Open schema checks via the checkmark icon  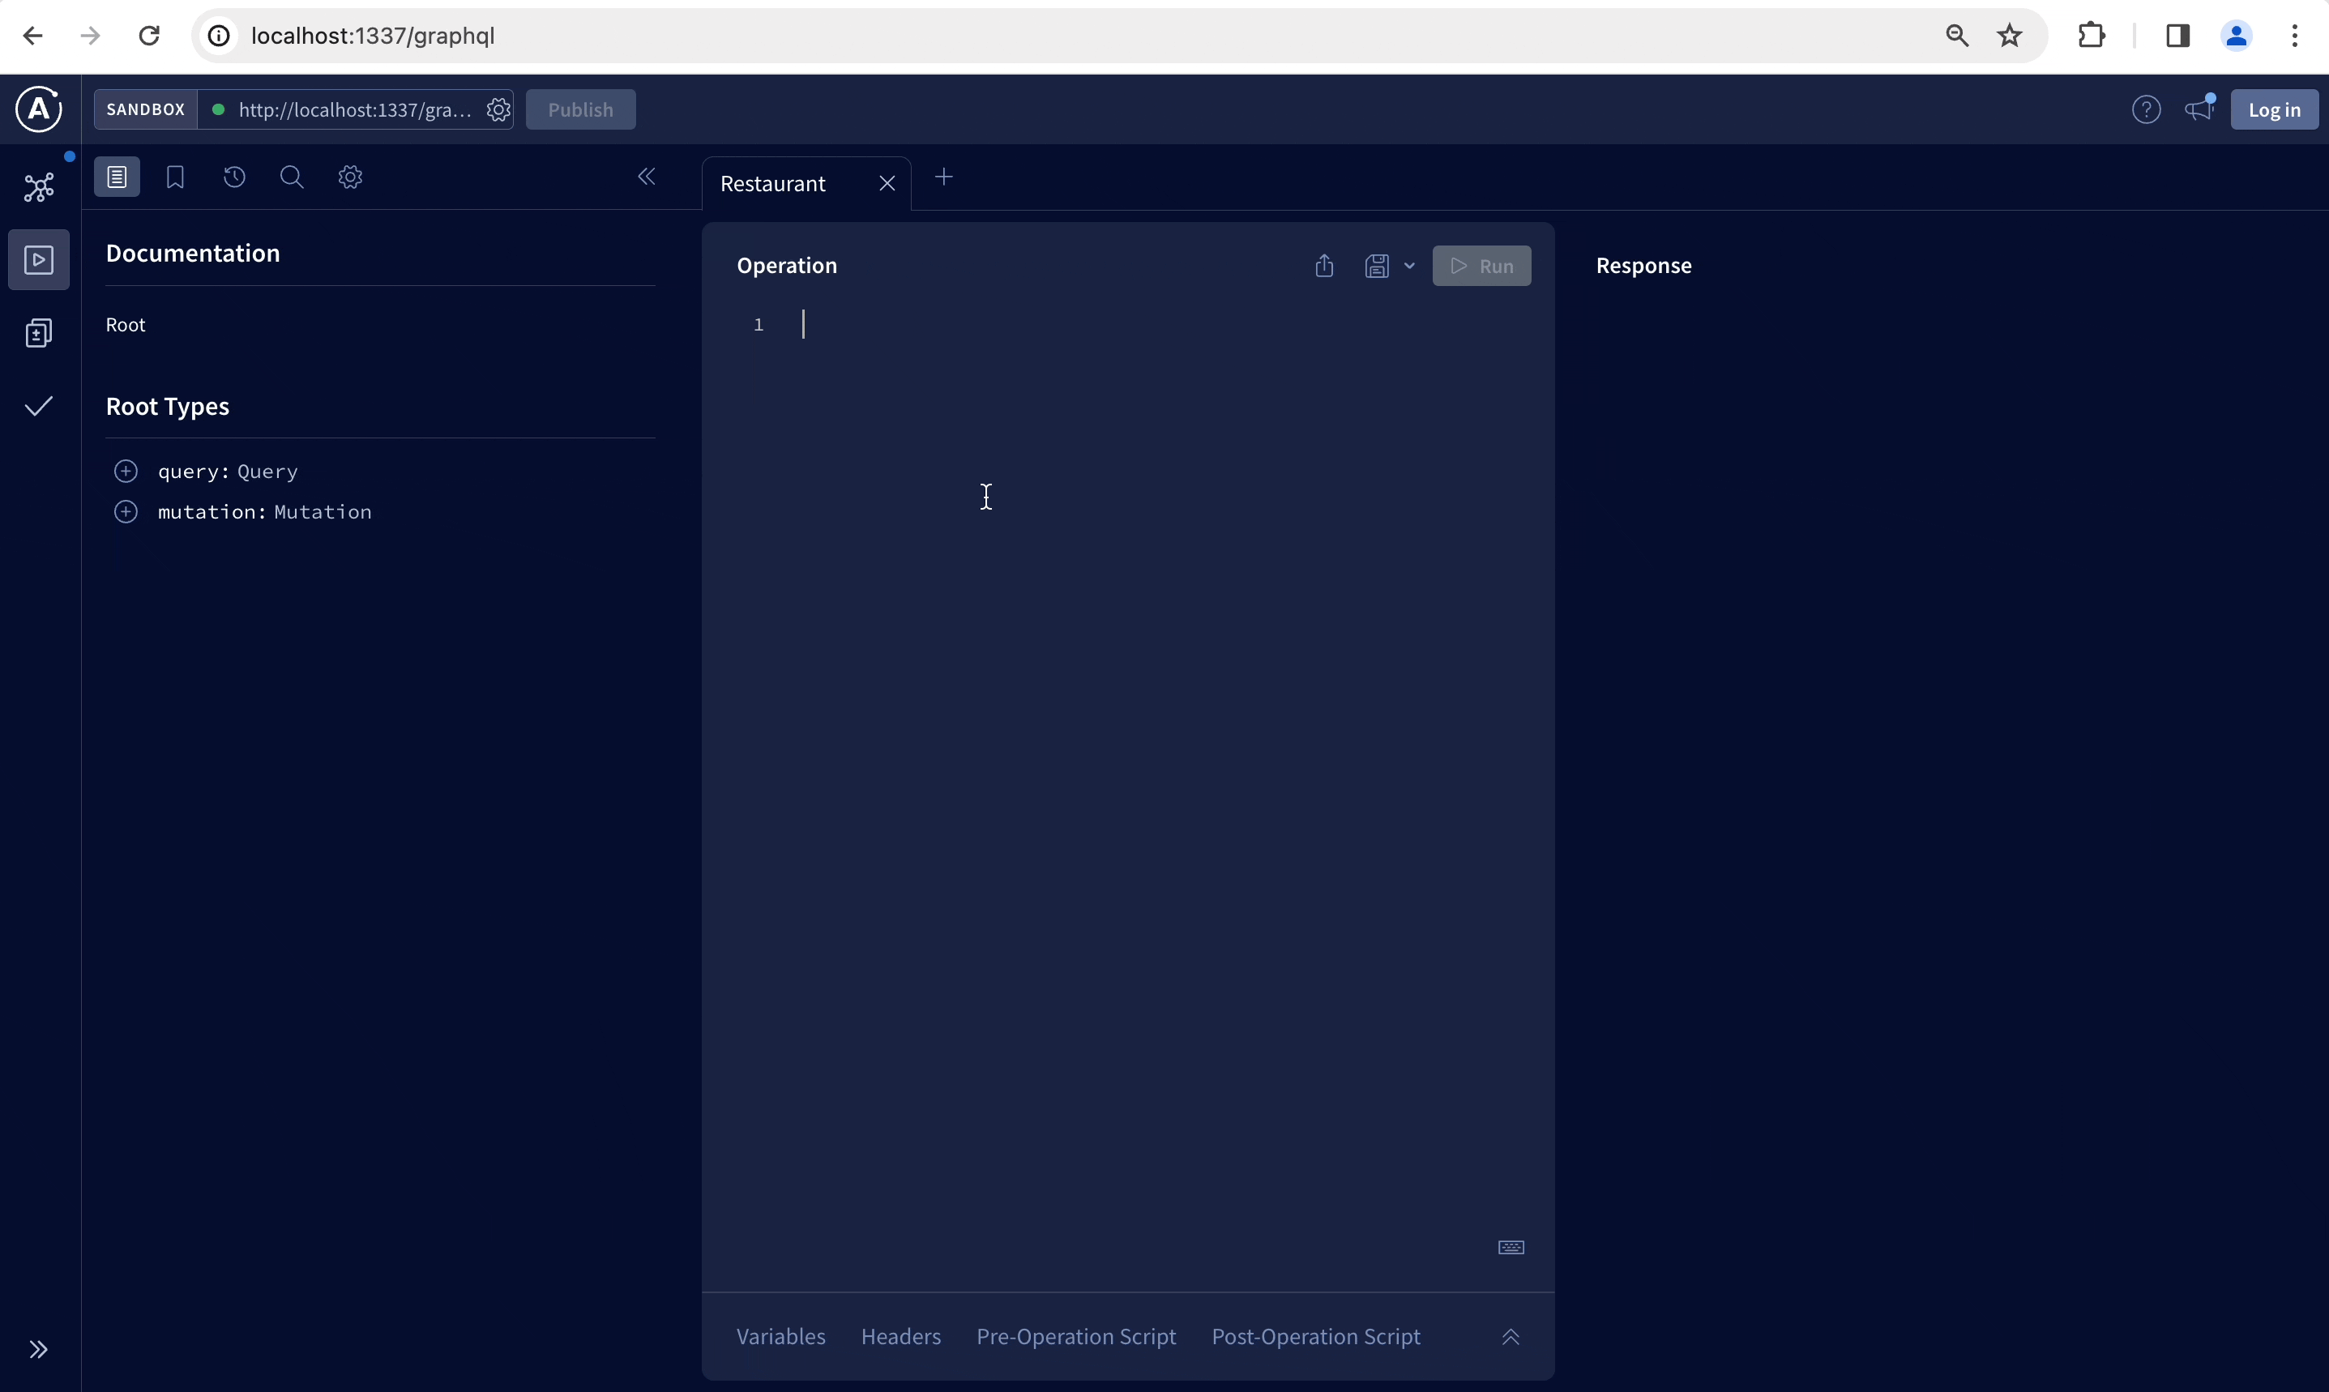click(x=37, y=405)
